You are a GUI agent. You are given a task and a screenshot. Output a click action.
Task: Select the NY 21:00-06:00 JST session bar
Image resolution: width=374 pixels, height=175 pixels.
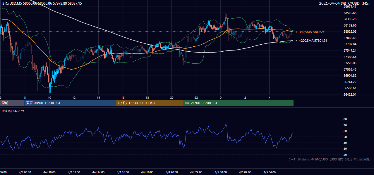[x=239, y=103]
